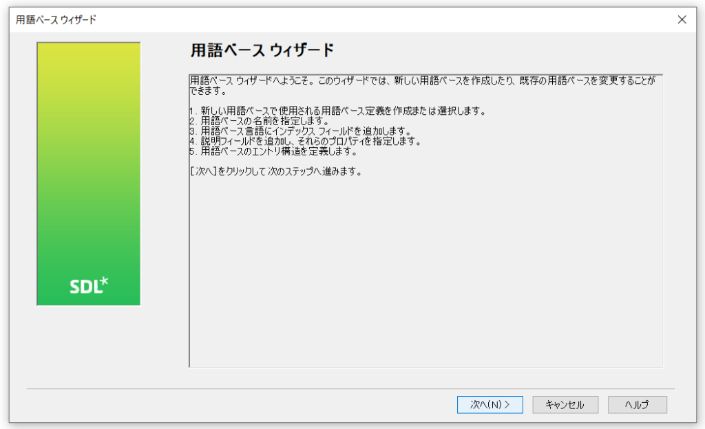The image size is (705, 429).
Task: Cancel the wizard with キャンセル
Action: click(x=565, y=405)
